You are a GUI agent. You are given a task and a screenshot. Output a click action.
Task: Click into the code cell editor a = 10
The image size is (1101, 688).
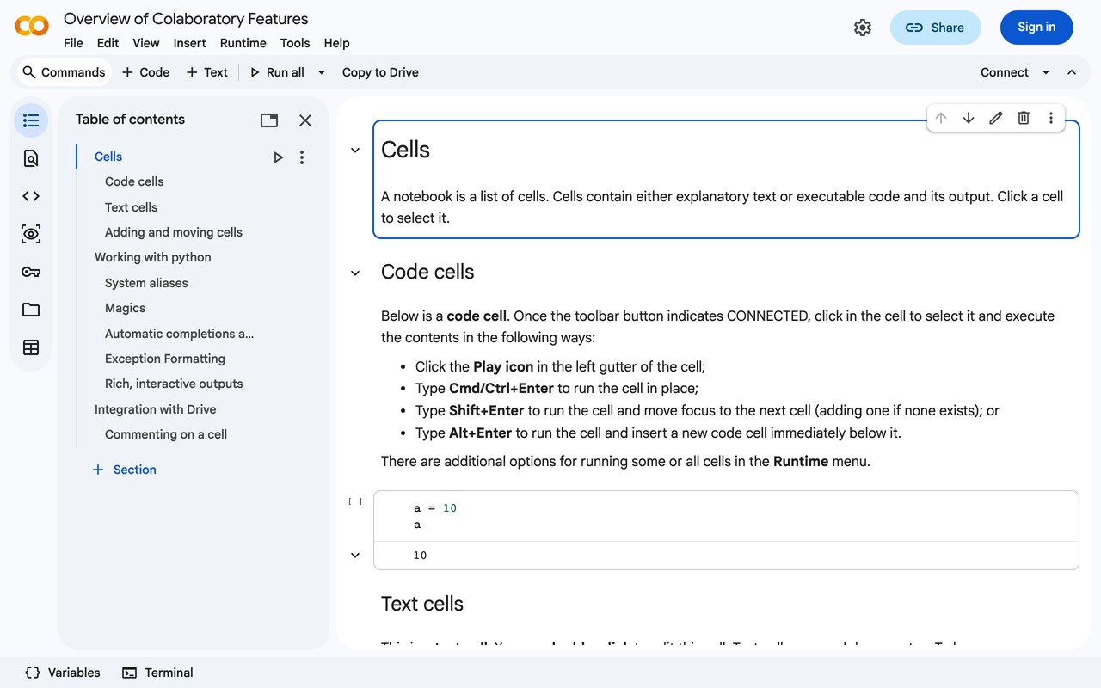pyautogui.click(x=726, y=516)
